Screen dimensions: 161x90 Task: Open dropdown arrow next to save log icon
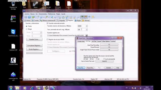coord(44,17)
